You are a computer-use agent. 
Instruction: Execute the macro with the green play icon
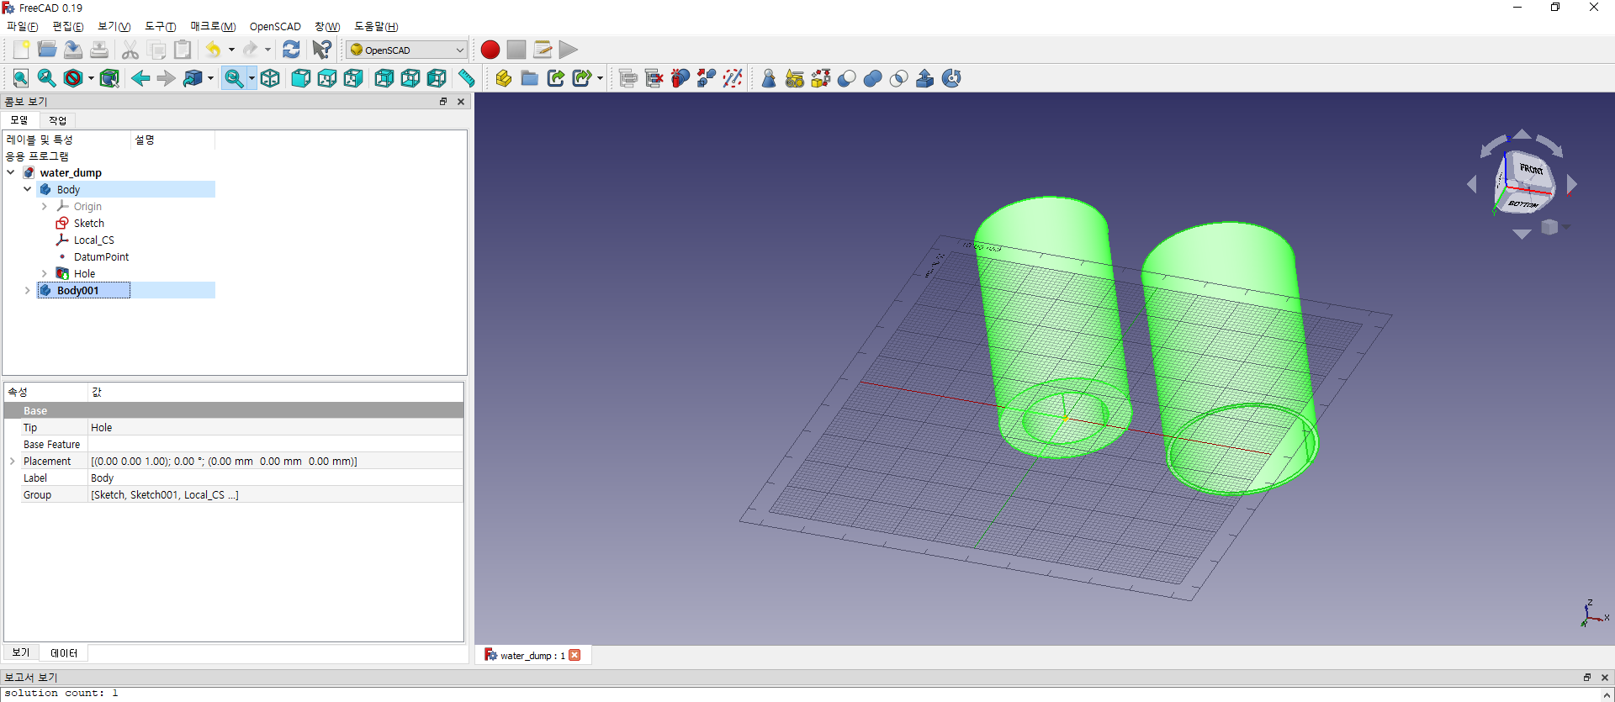(569, 50)
